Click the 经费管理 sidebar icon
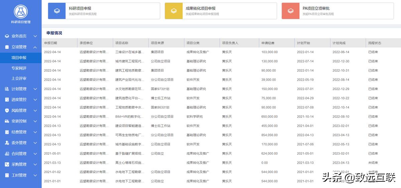Viewport: 401px width, 188px height. 7,132
